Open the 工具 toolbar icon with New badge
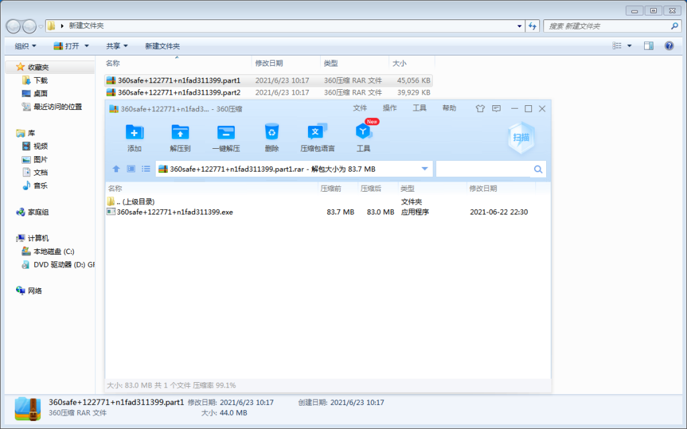 363,131
